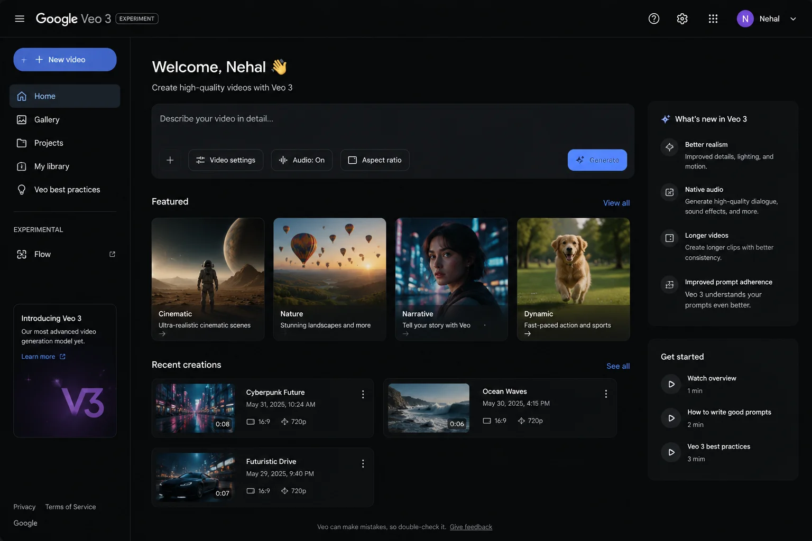Click the Better realism icon
The height and width of the screenshot is (541, 812).
tap(669, 147)
